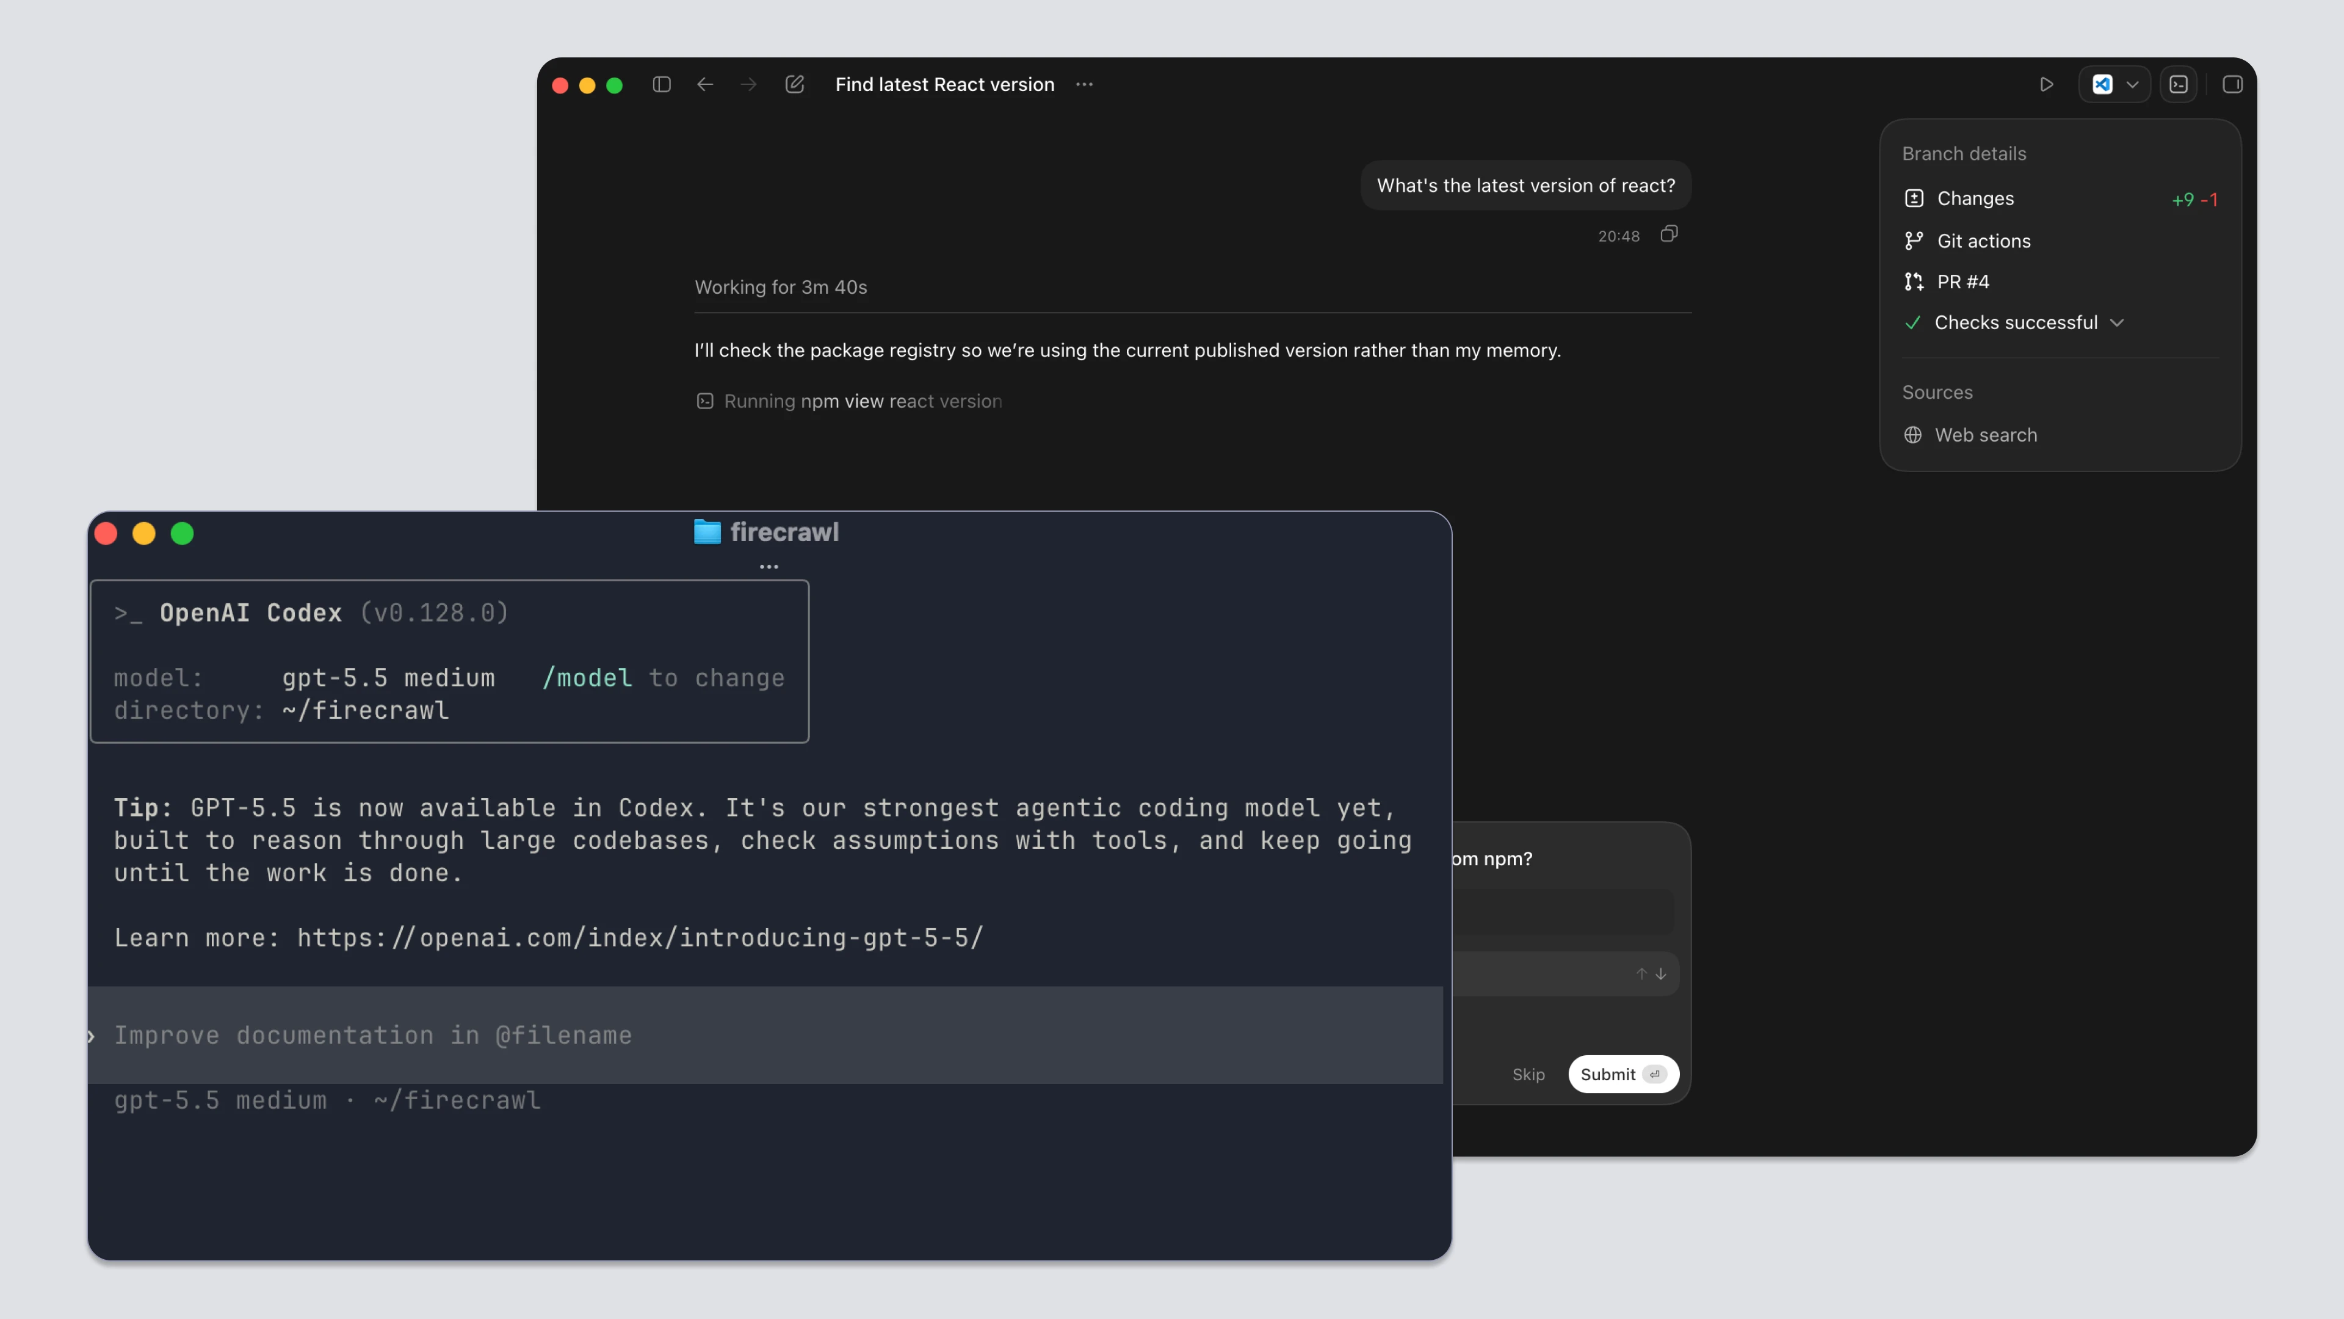Click the Branch details heading
The width and height of the screenshot is (2344, 1319).
pos(1964,154)
